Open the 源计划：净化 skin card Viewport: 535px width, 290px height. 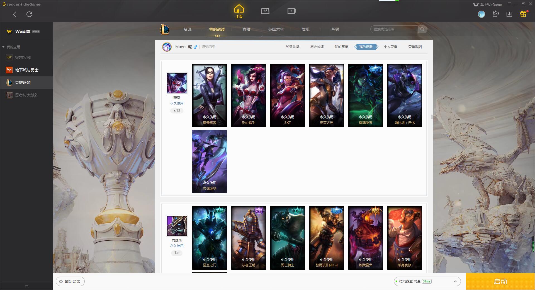[405, 95]
